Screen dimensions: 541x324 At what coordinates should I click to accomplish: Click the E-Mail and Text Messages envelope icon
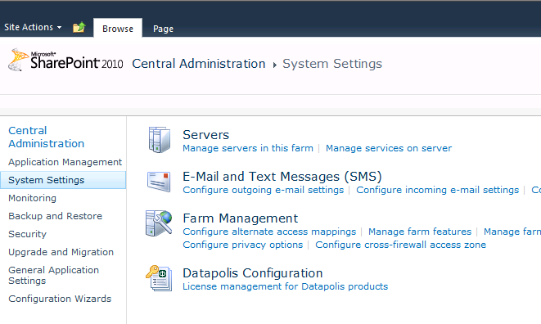pyautogui.click(x=159, y=182)
